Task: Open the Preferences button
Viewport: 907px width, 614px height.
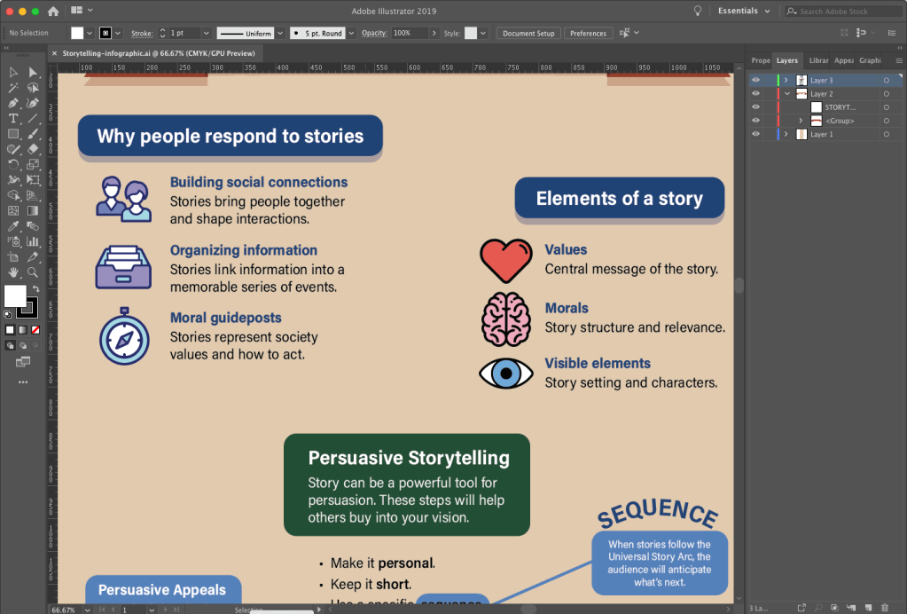Action: pyautogui.click(x=588, y=33)
